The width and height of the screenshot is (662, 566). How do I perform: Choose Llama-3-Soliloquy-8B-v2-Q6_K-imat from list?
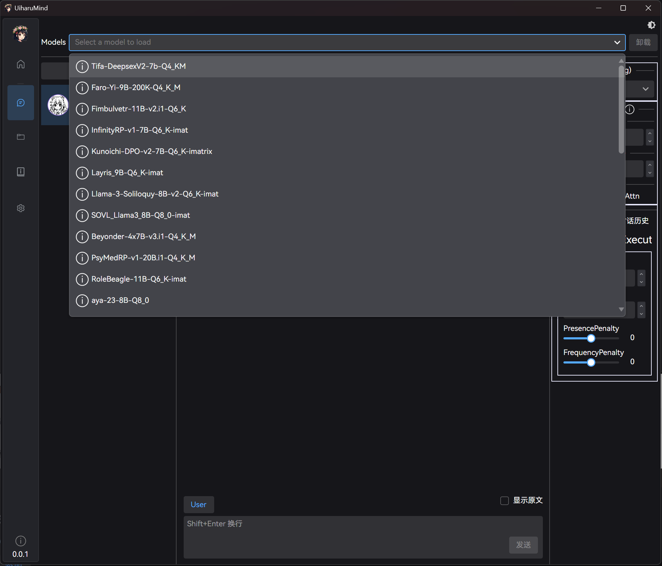point(155,194)
